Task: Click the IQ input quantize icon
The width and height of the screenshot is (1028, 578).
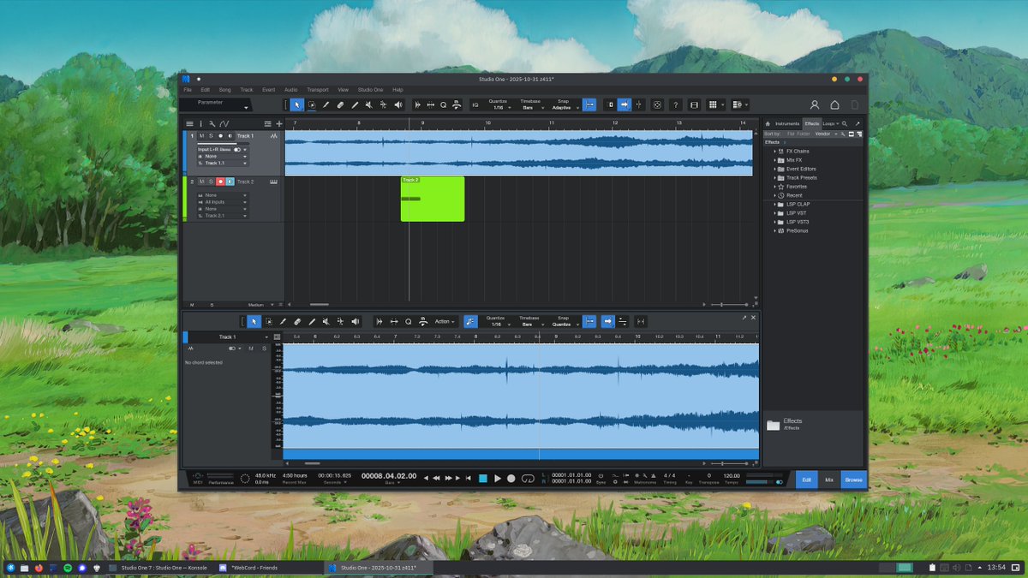Action: tap(475, 104)
